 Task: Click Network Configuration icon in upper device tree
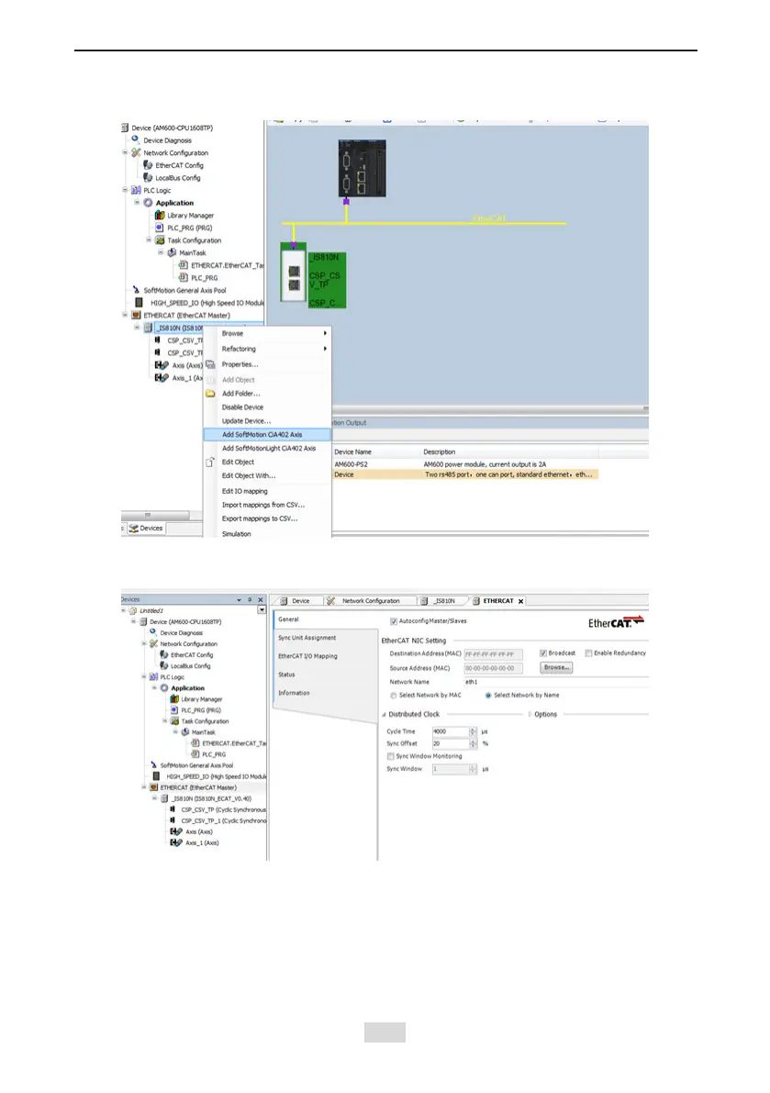tap(136, 152)
